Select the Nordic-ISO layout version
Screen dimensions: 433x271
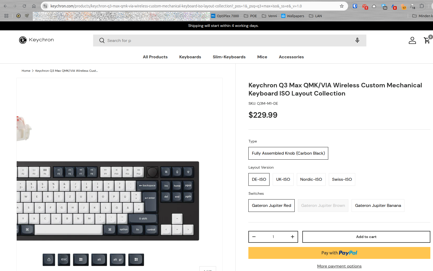[x=311, y=179]
